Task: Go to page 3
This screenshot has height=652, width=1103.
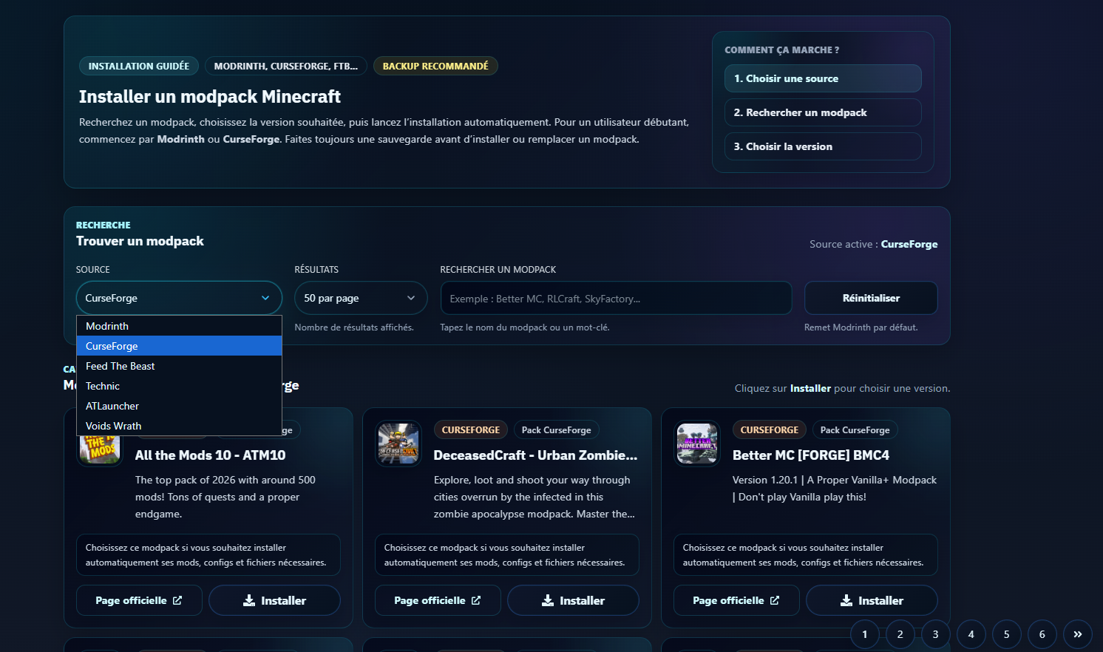Action: point(936,634)
